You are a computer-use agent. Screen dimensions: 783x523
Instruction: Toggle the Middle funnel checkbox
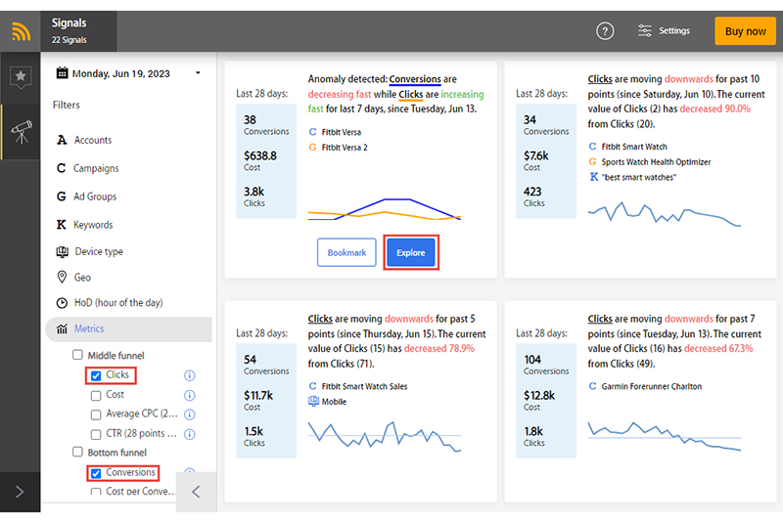[77, 355]
